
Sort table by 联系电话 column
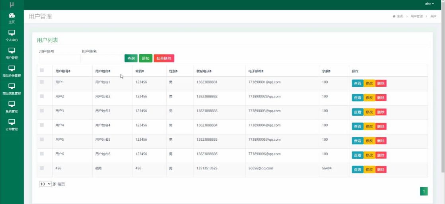coord(204,71)
